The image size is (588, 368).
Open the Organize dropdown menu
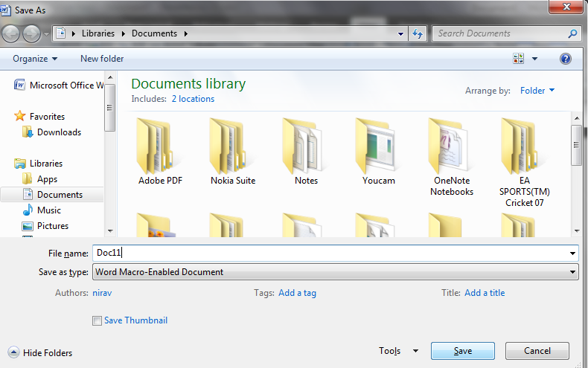(35, 59)
